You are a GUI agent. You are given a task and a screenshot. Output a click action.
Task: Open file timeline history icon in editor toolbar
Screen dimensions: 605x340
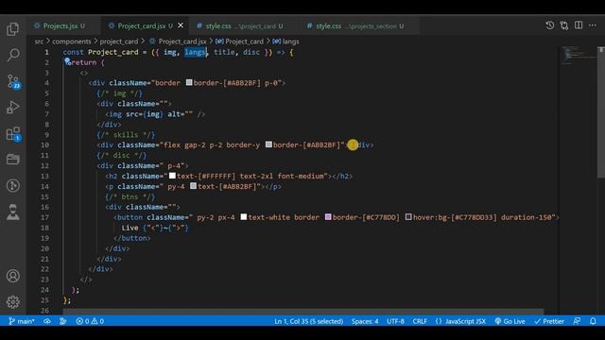550,25
